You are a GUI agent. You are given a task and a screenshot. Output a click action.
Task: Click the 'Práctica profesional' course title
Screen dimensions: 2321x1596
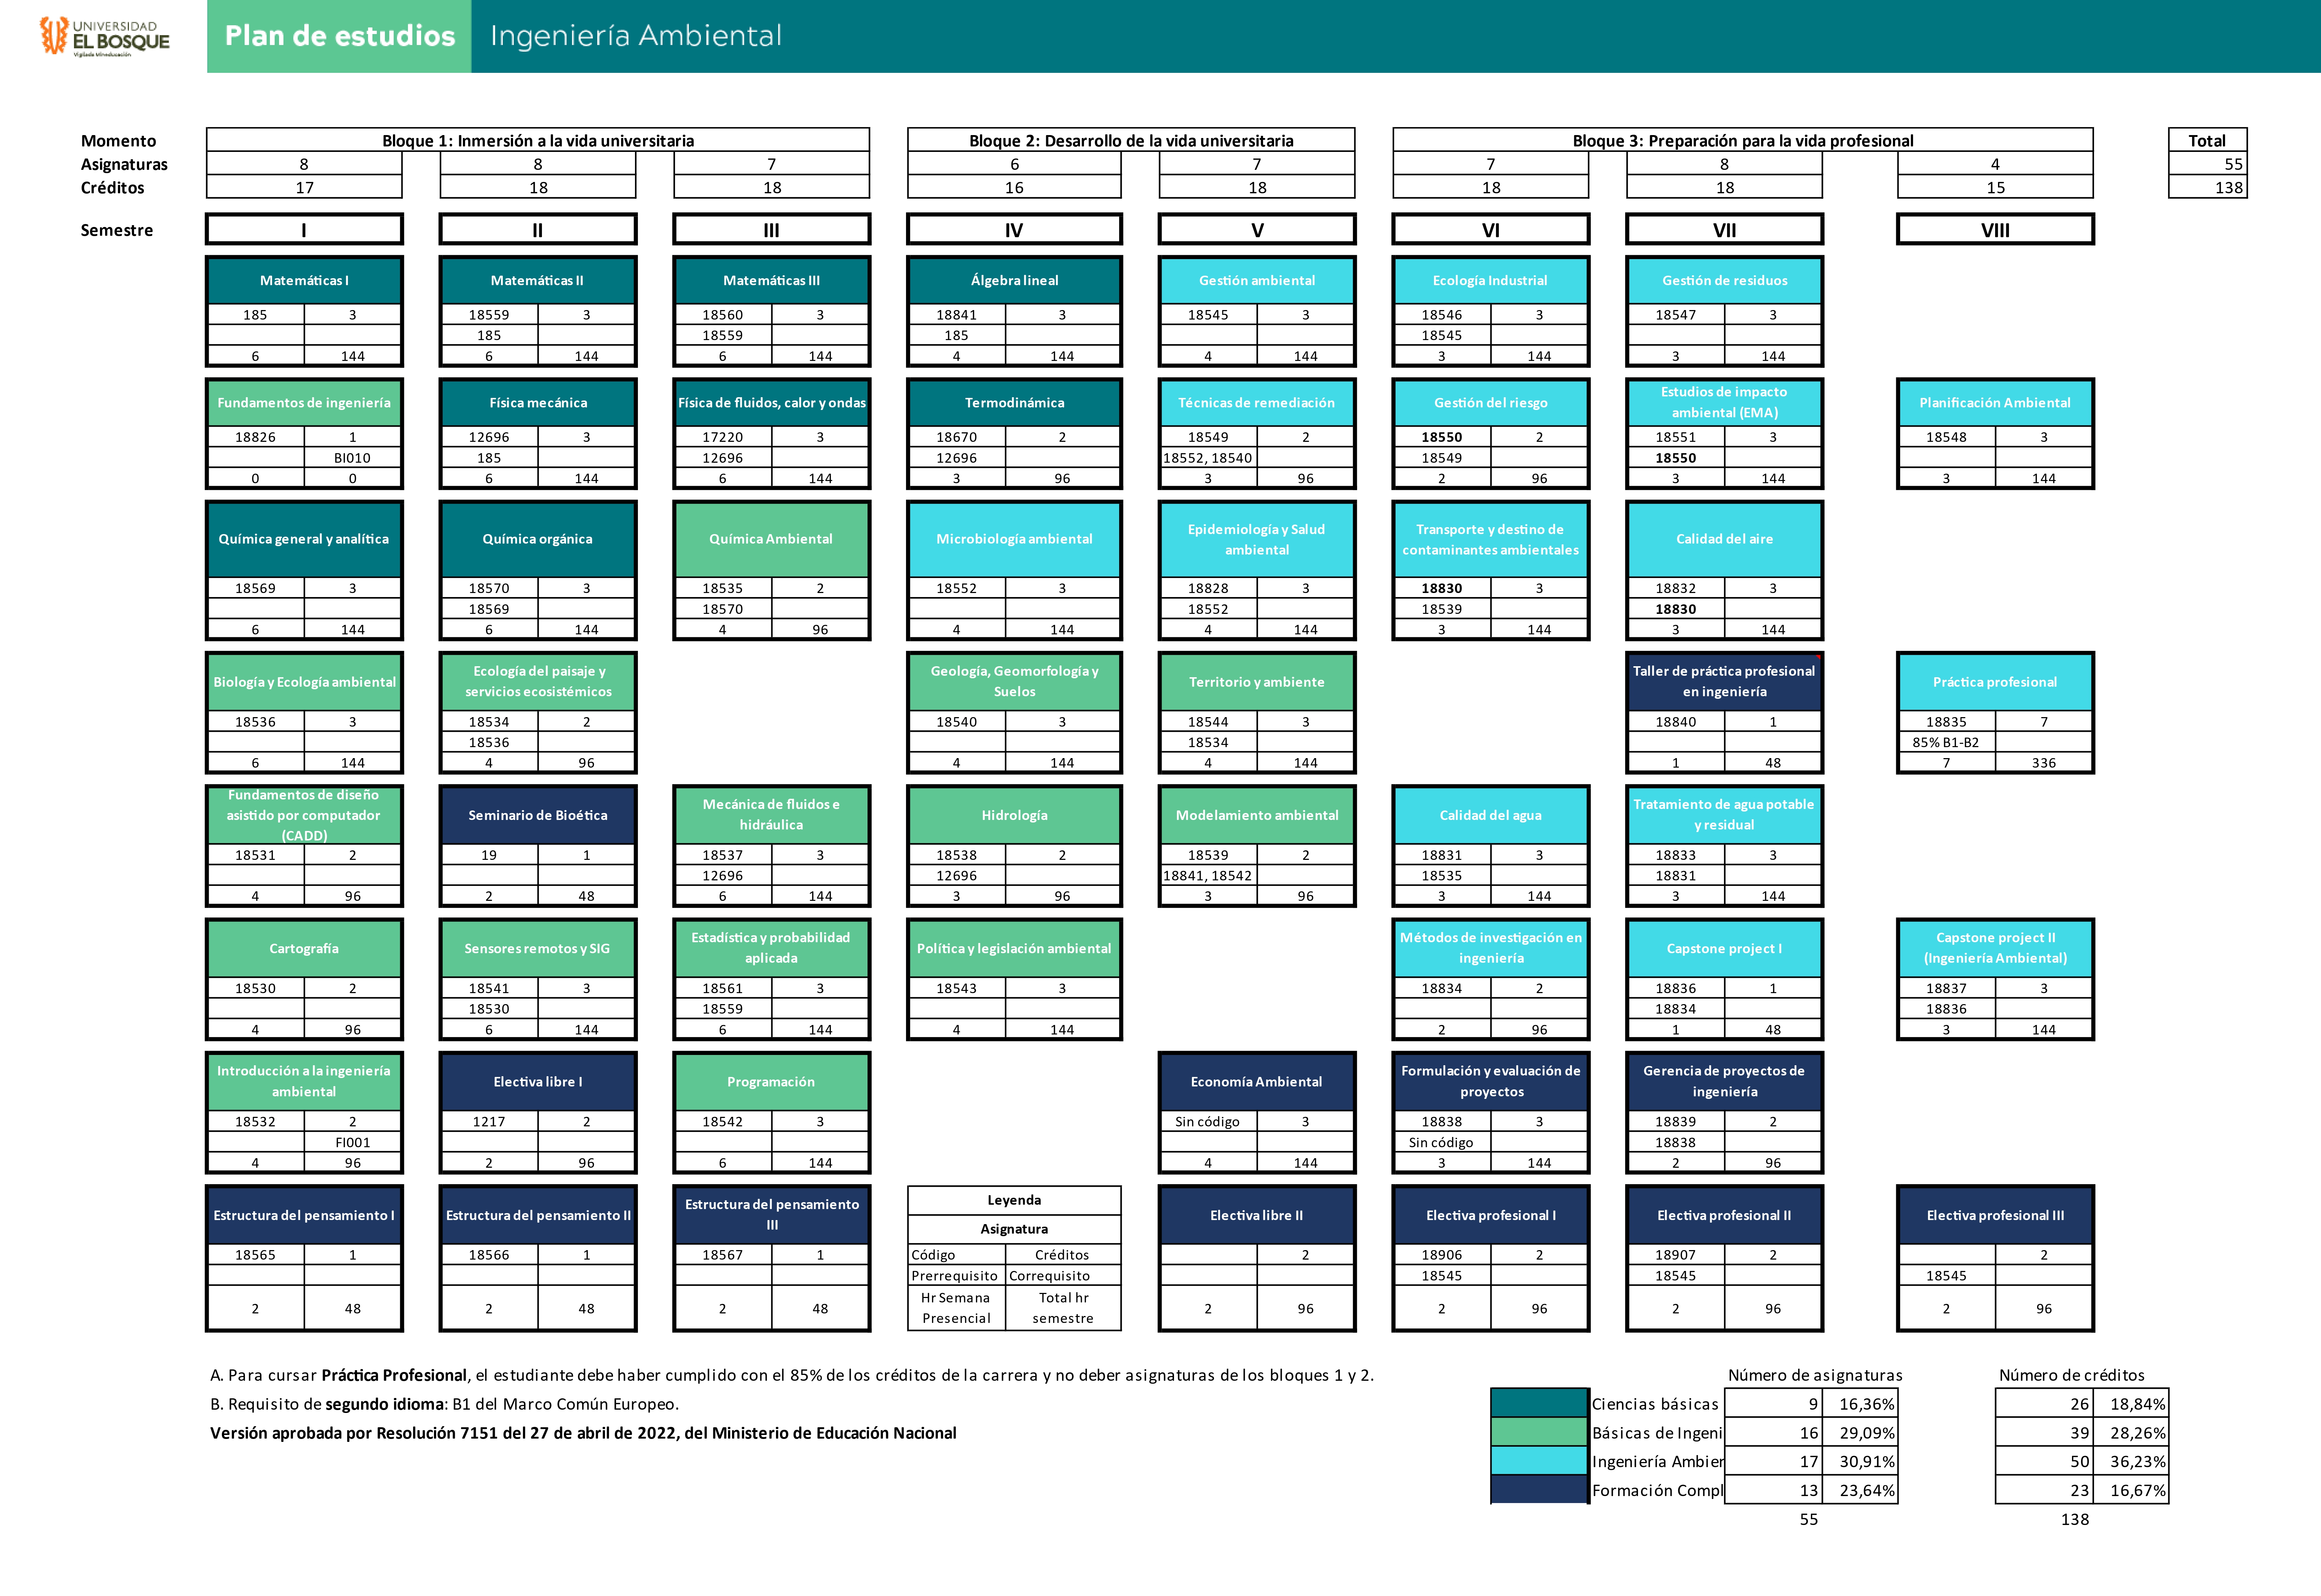point(1995,682)
